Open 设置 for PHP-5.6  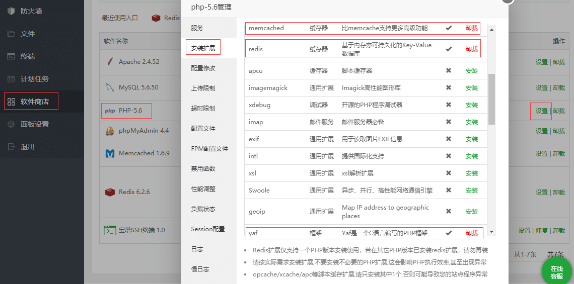(541, 111)
